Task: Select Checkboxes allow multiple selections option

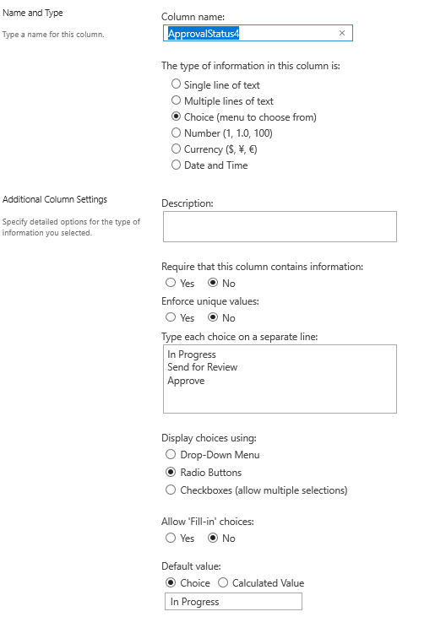Action: click(x=171, y=490)
